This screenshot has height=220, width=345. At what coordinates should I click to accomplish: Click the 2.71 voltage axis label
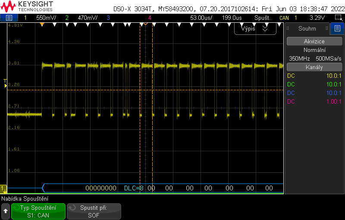(x=14, y=106)
